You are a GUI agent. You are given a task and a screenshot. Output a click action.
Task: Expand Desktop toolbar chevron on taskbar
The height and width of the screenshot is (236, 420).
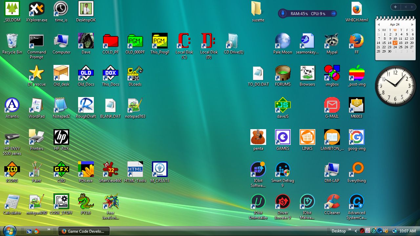point(350,229)
